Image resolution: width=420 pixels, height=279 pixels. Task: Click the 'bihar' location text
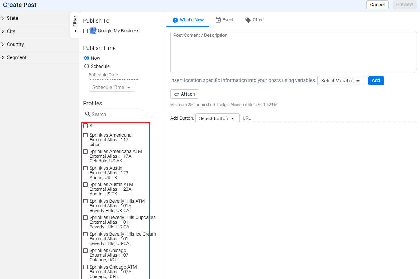click(94, 145)
